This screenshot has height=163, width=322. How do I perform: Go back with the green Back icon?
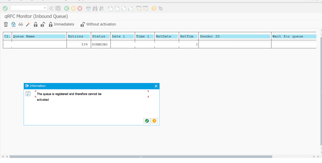click(66, 9)
